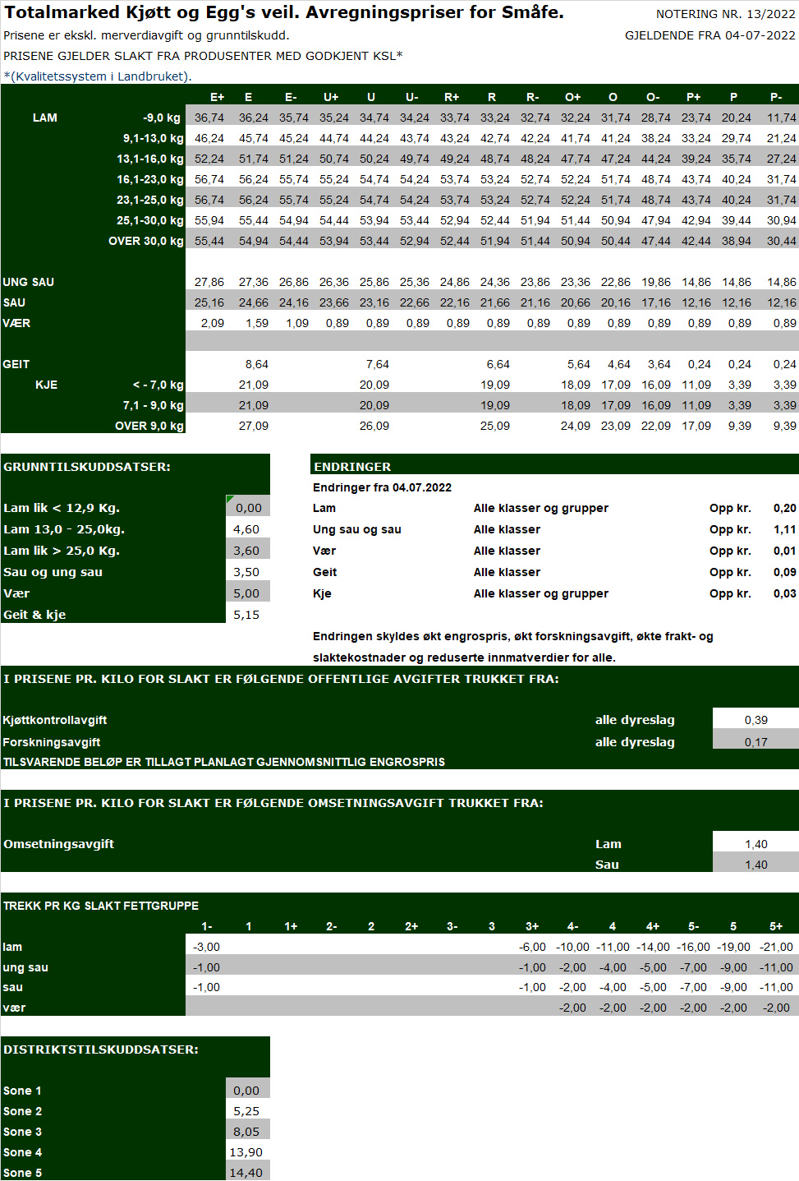
Task: Select the '13,90' value for Sone 4
Action: (x=246, y=1152)
